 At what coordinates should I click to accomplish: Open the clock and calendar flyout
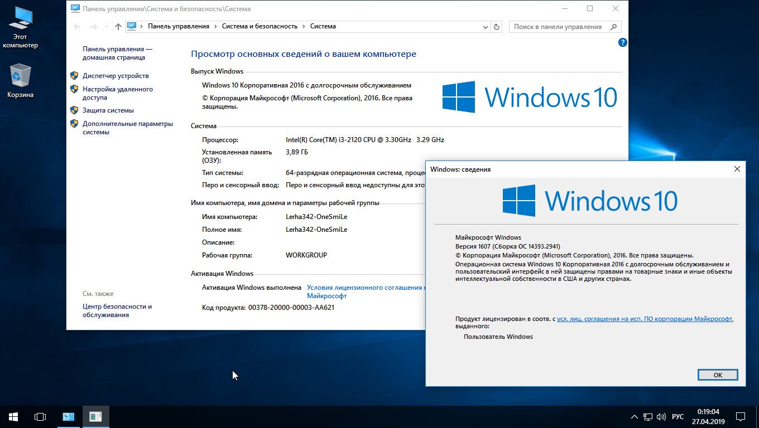pyautogui.click(x=708, y=416)
